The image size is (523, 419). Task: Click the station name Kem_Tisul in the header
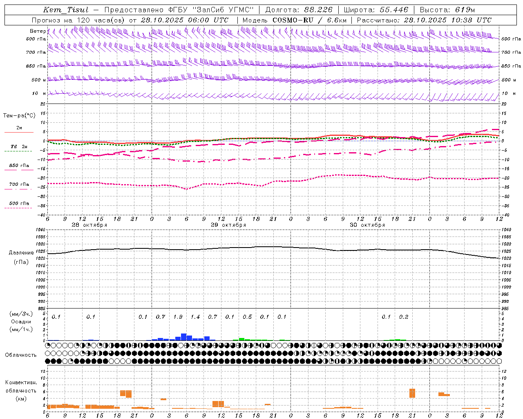[x=66, y=10]
